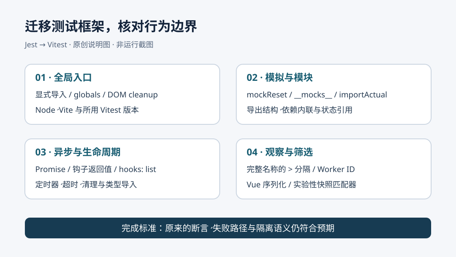Click the text 显式导入 / globals / DOM cleanup
The image size is (456, 257).
97,95
